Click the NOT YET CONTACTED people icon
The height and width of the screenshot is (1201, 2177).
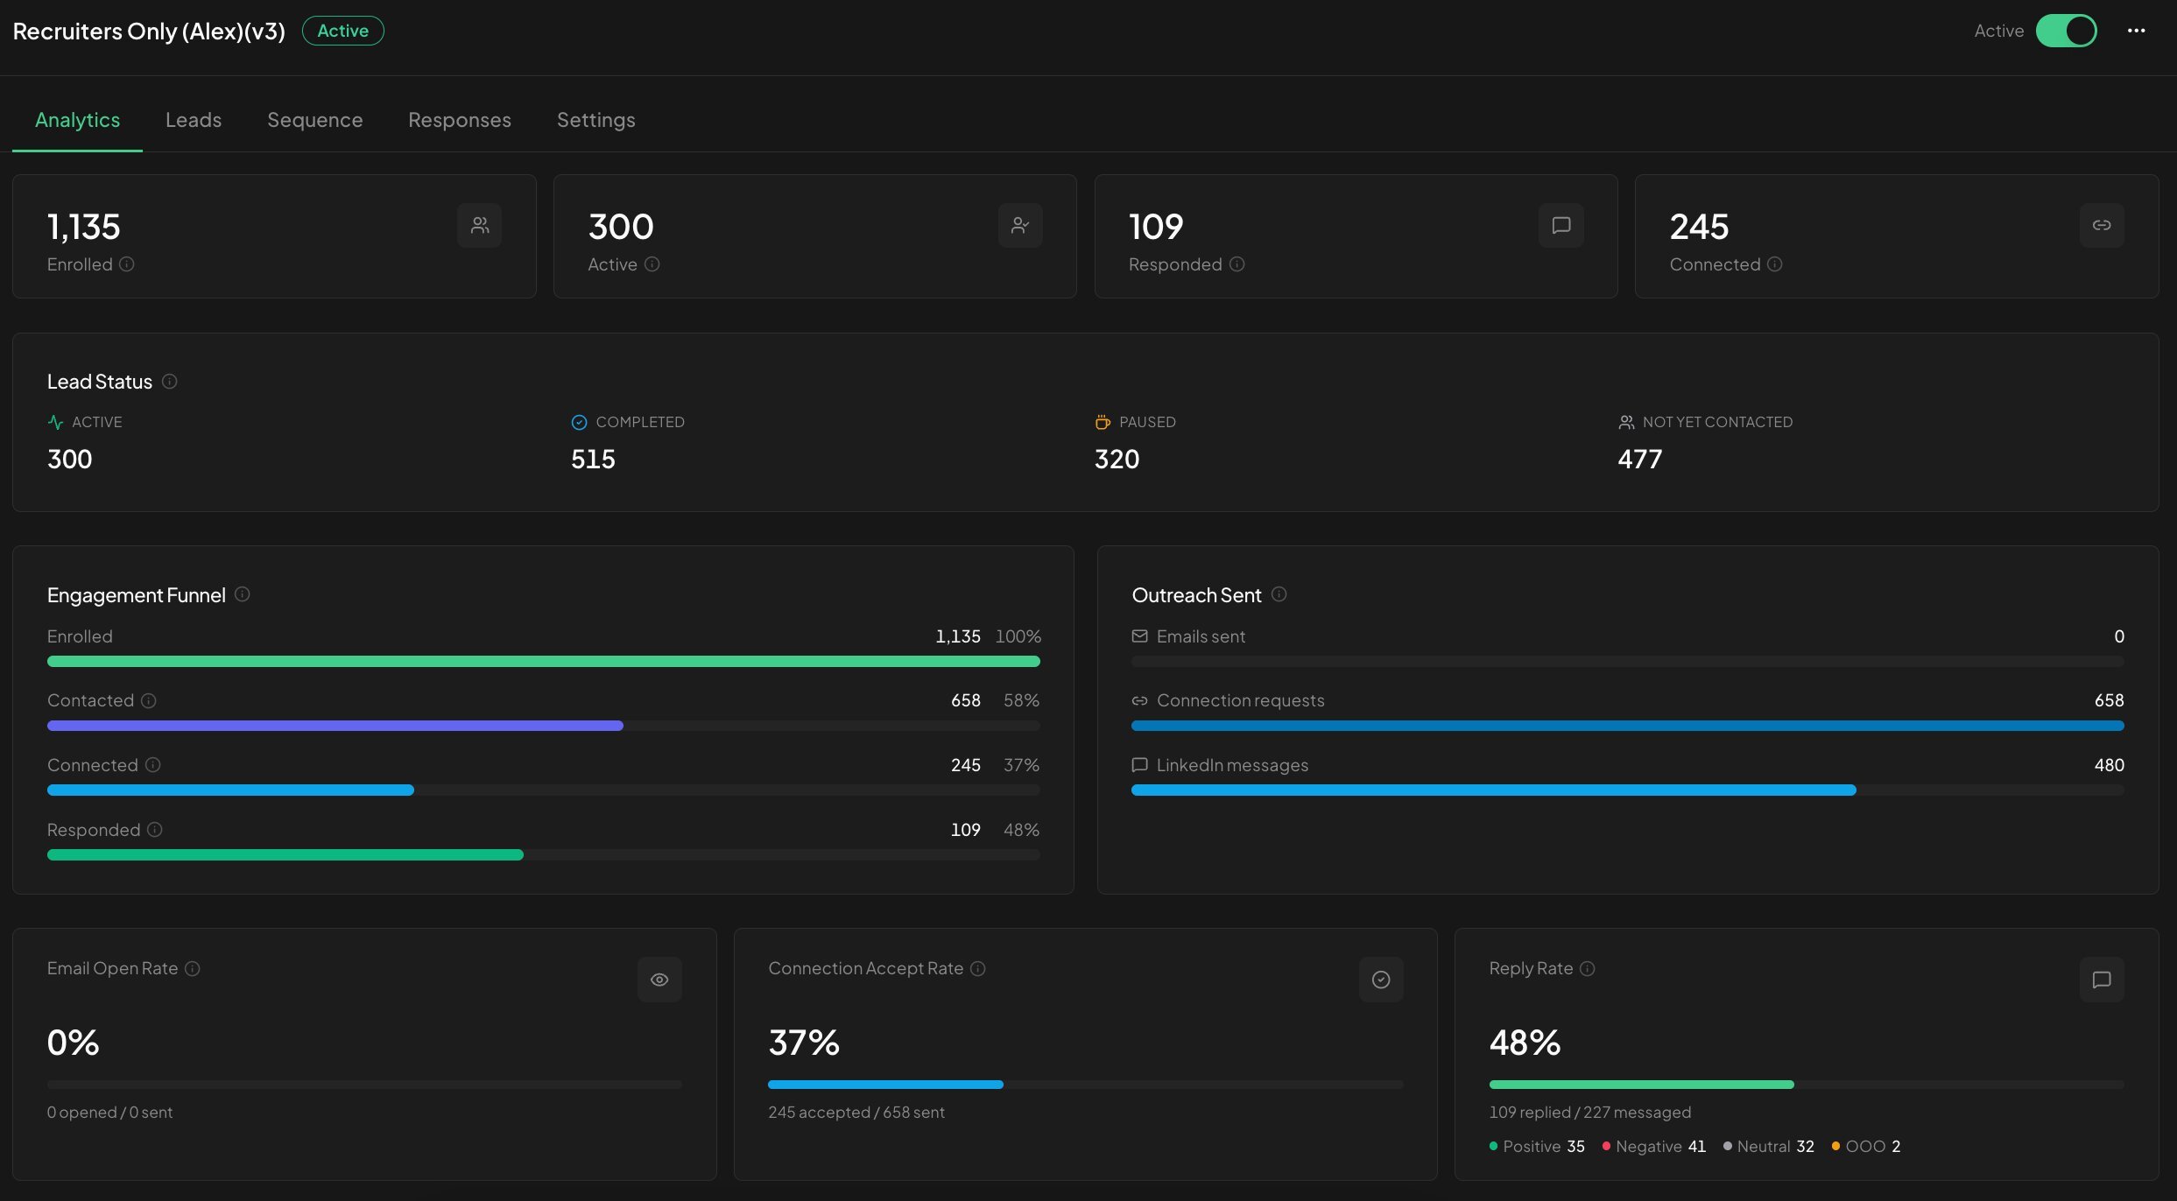pyautogui.click(x=1626, y=422)
